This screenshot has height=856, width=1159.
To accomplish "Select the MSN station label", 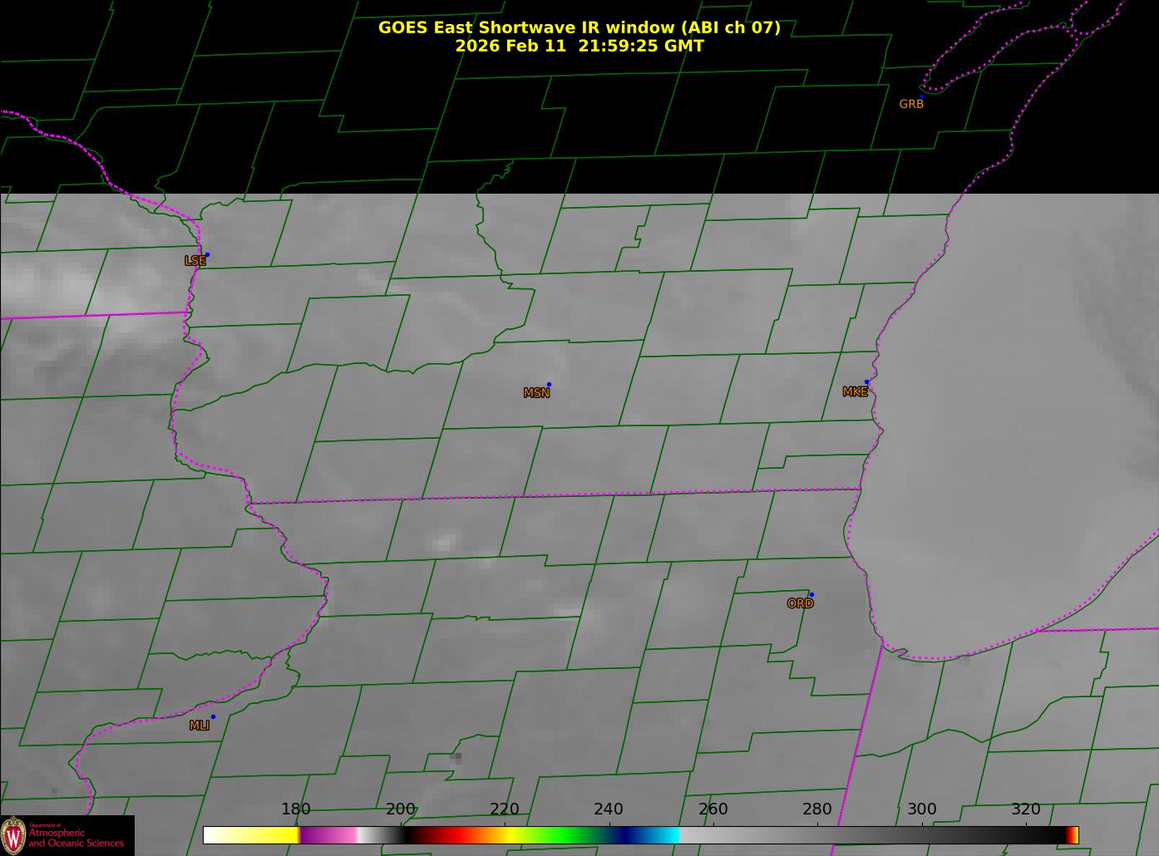I will click(x=536, y=393).
